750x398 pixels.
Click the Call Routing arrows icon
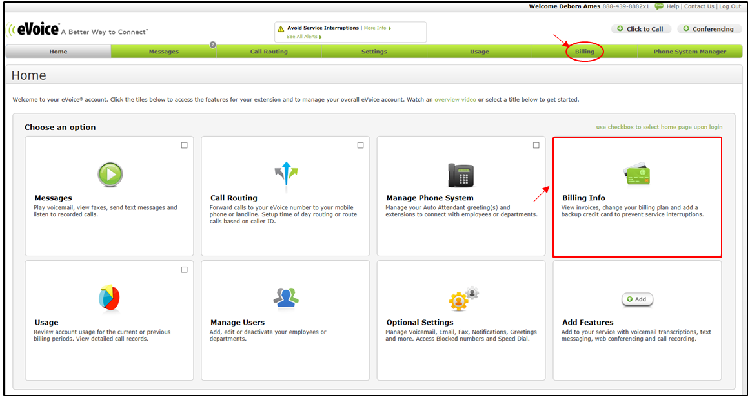(x=286, y=174)
